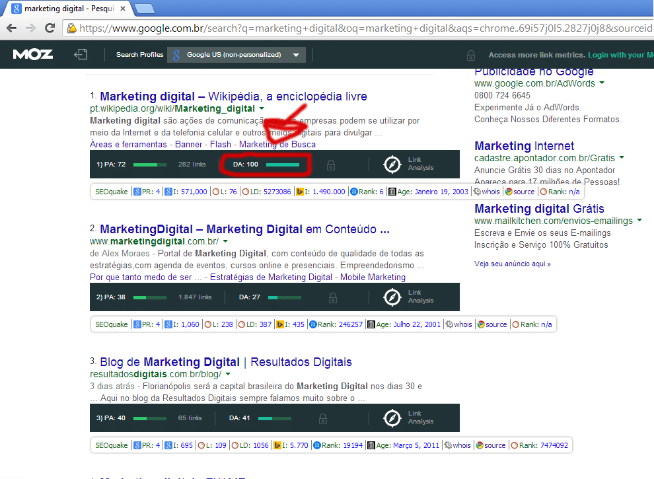Click the lock icon beside Access more link metrics
654x479 pixels.
click(x=471, y=55)
